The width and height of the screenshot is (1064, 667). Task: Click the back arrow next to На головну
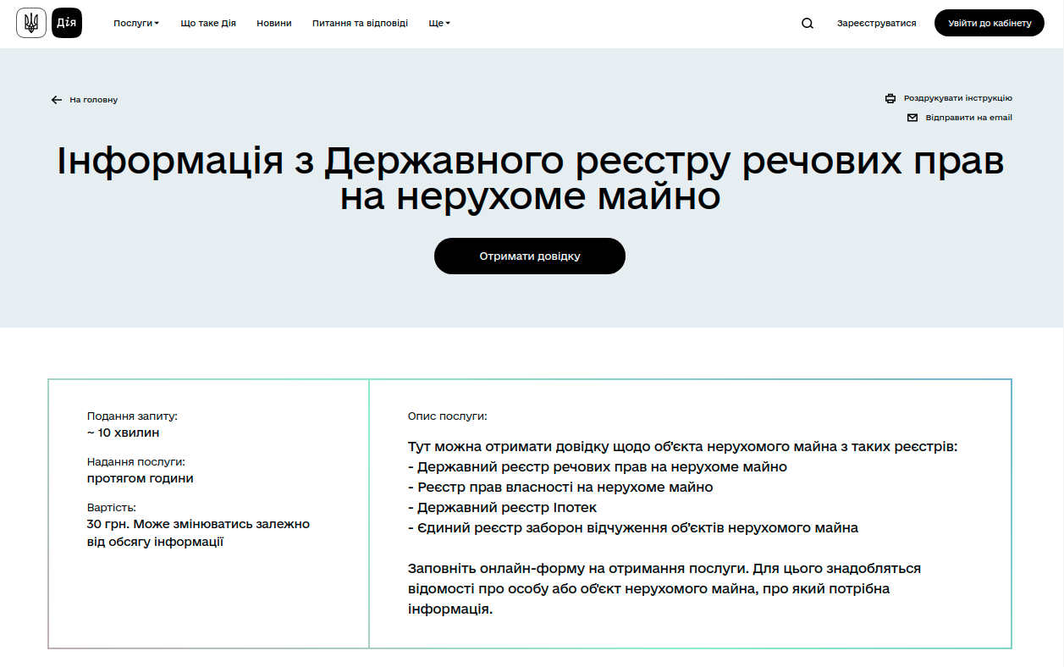[x=57, y=100]
